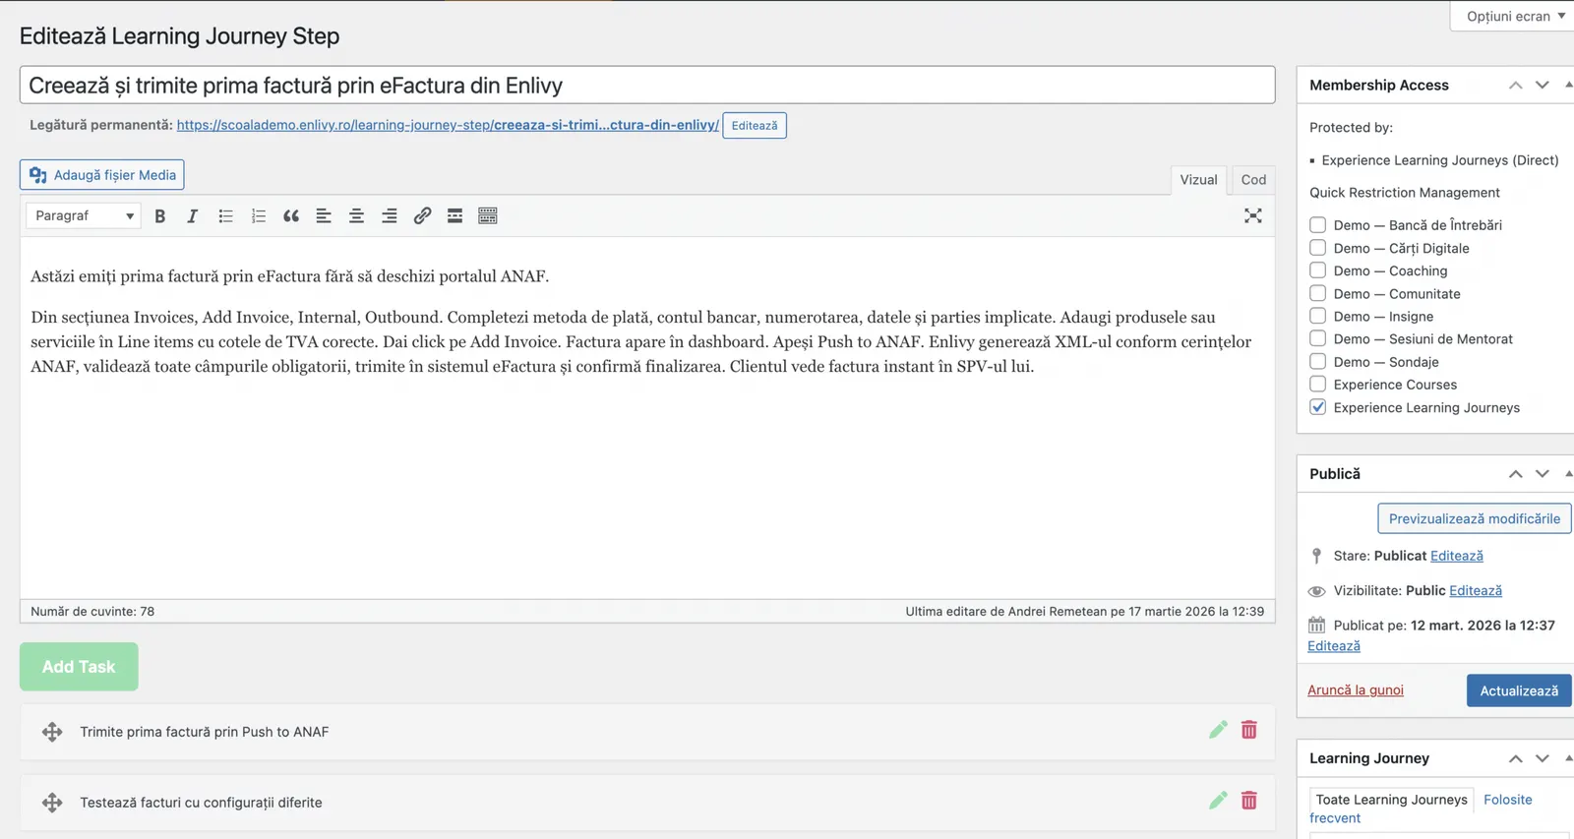This screenshot has width=1574, height=839.
Task: Enable Demo — Insigne restriction
Action: [1317, 316]
